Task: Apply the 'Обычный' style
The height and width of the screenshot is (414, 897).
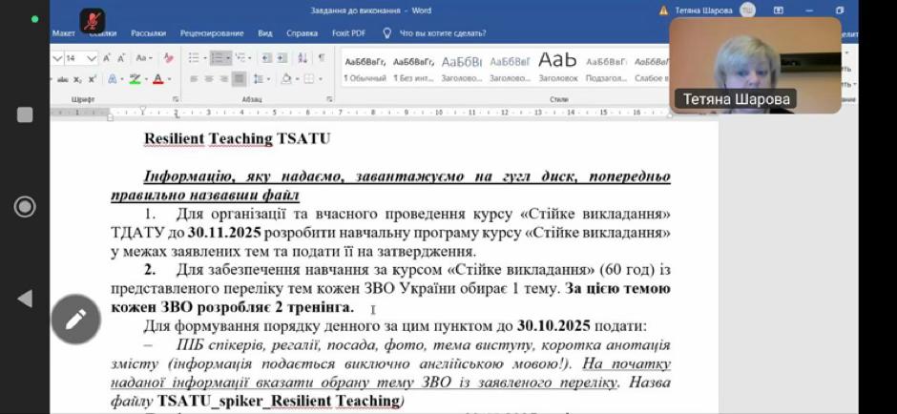Action: 365,69
